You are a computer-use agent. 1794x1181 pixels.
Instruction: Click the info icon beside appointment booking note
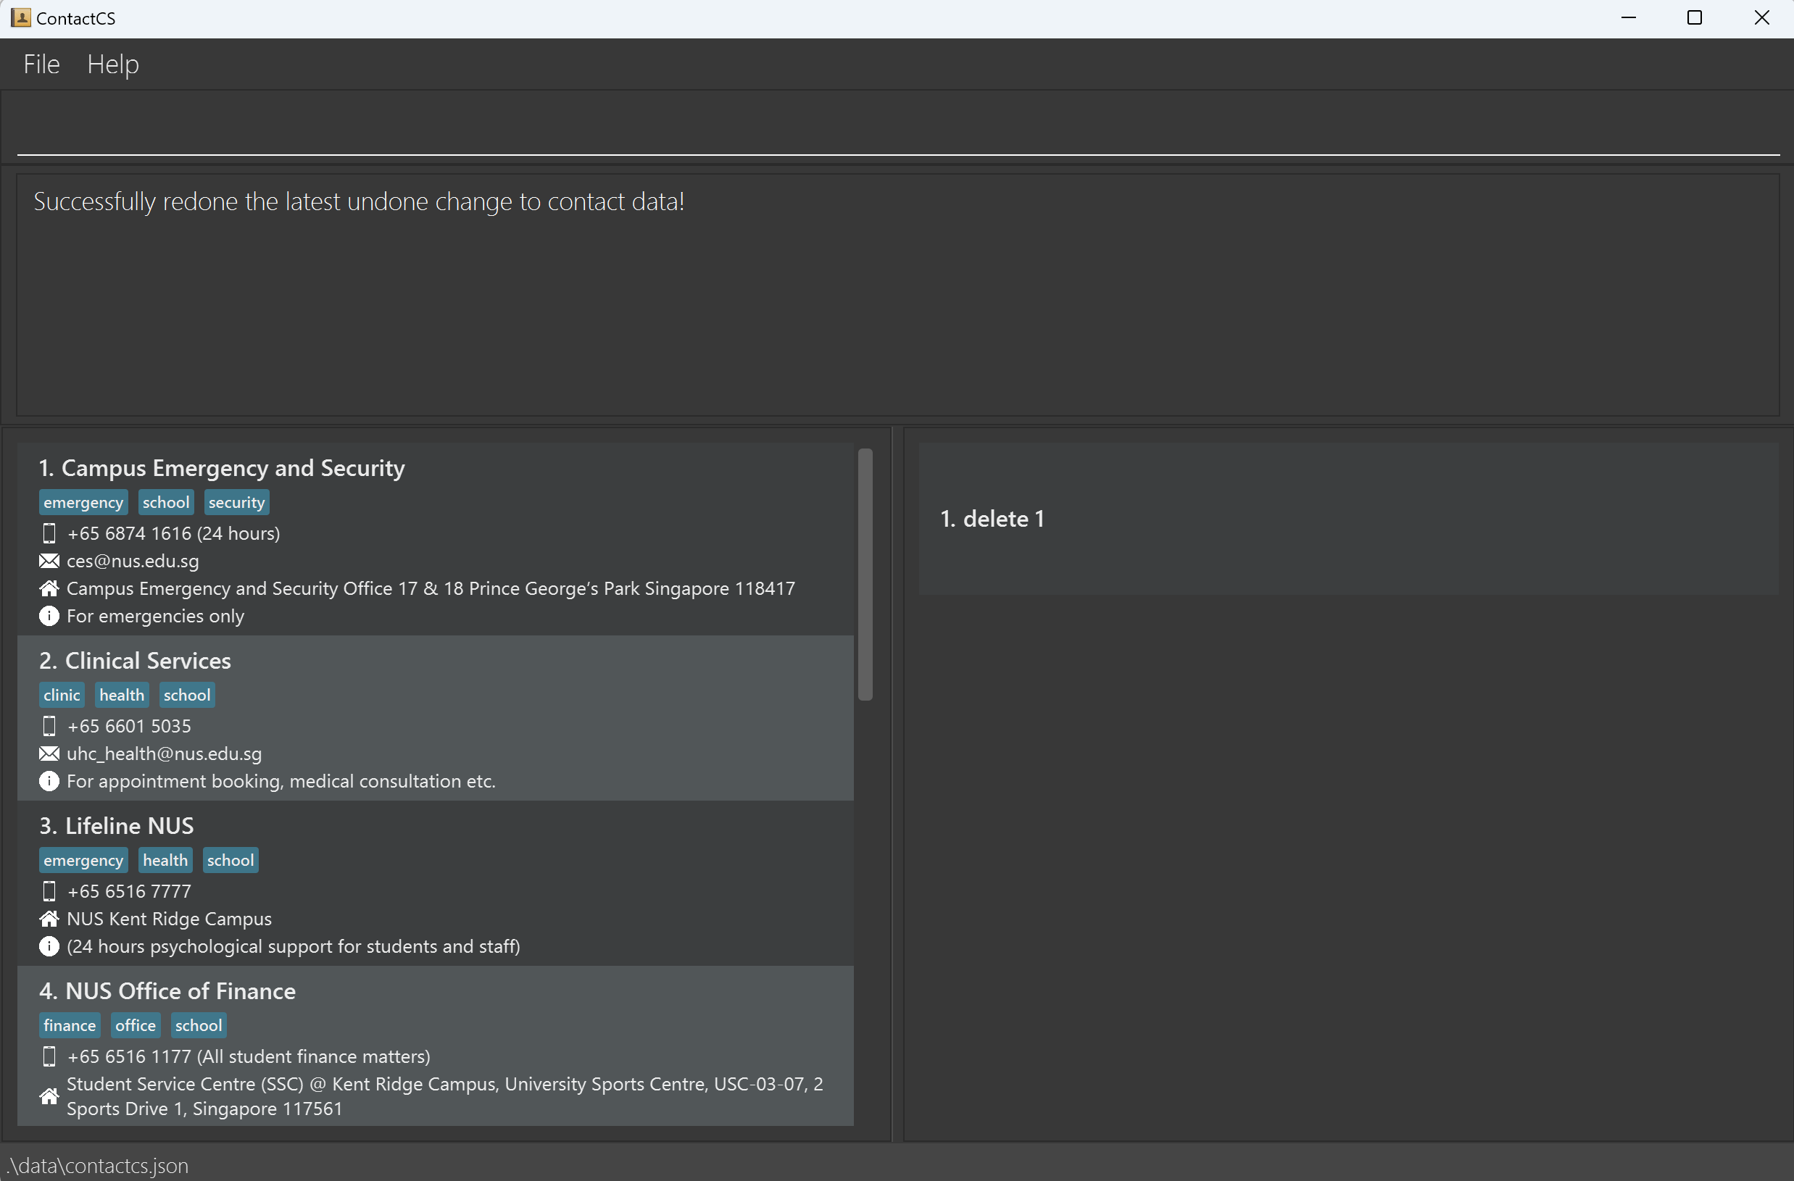click(49, 781)
